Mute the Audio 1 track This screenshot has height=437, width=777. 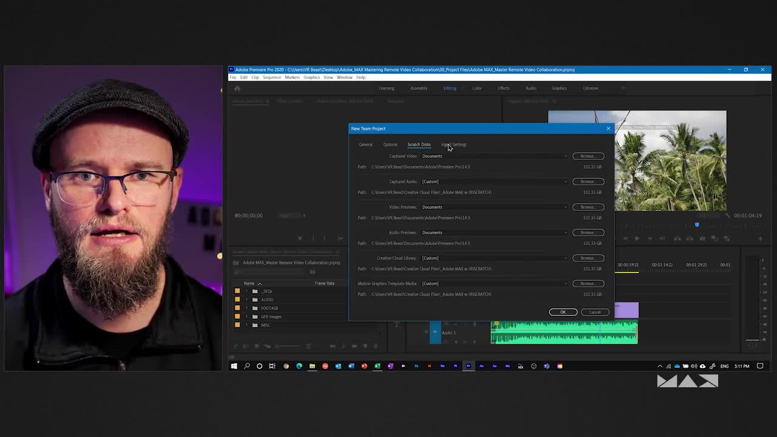[454, 342]
